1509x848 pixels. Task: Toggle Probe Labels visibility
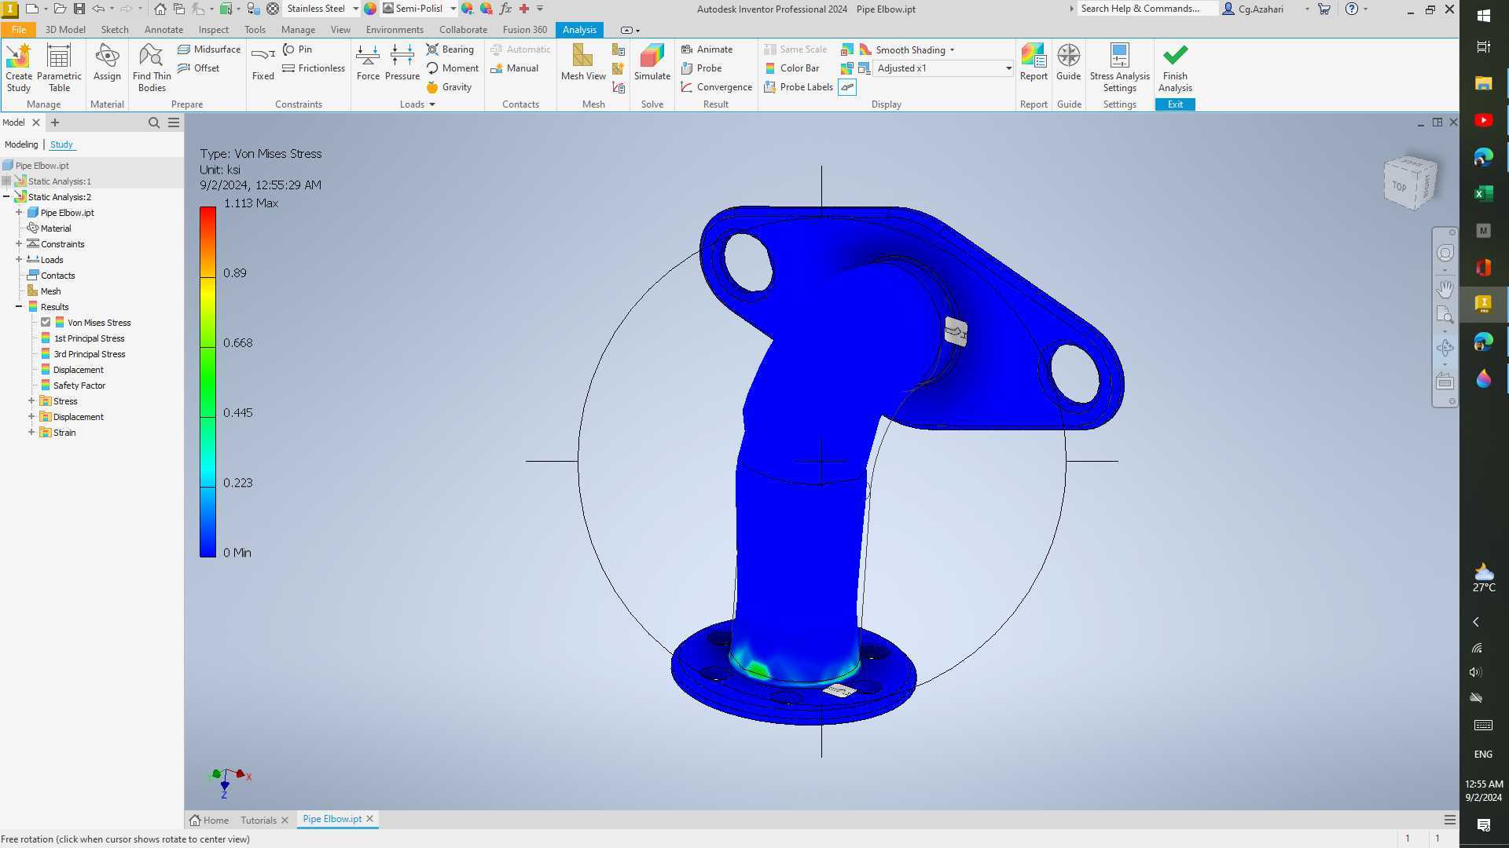point(799,86)
